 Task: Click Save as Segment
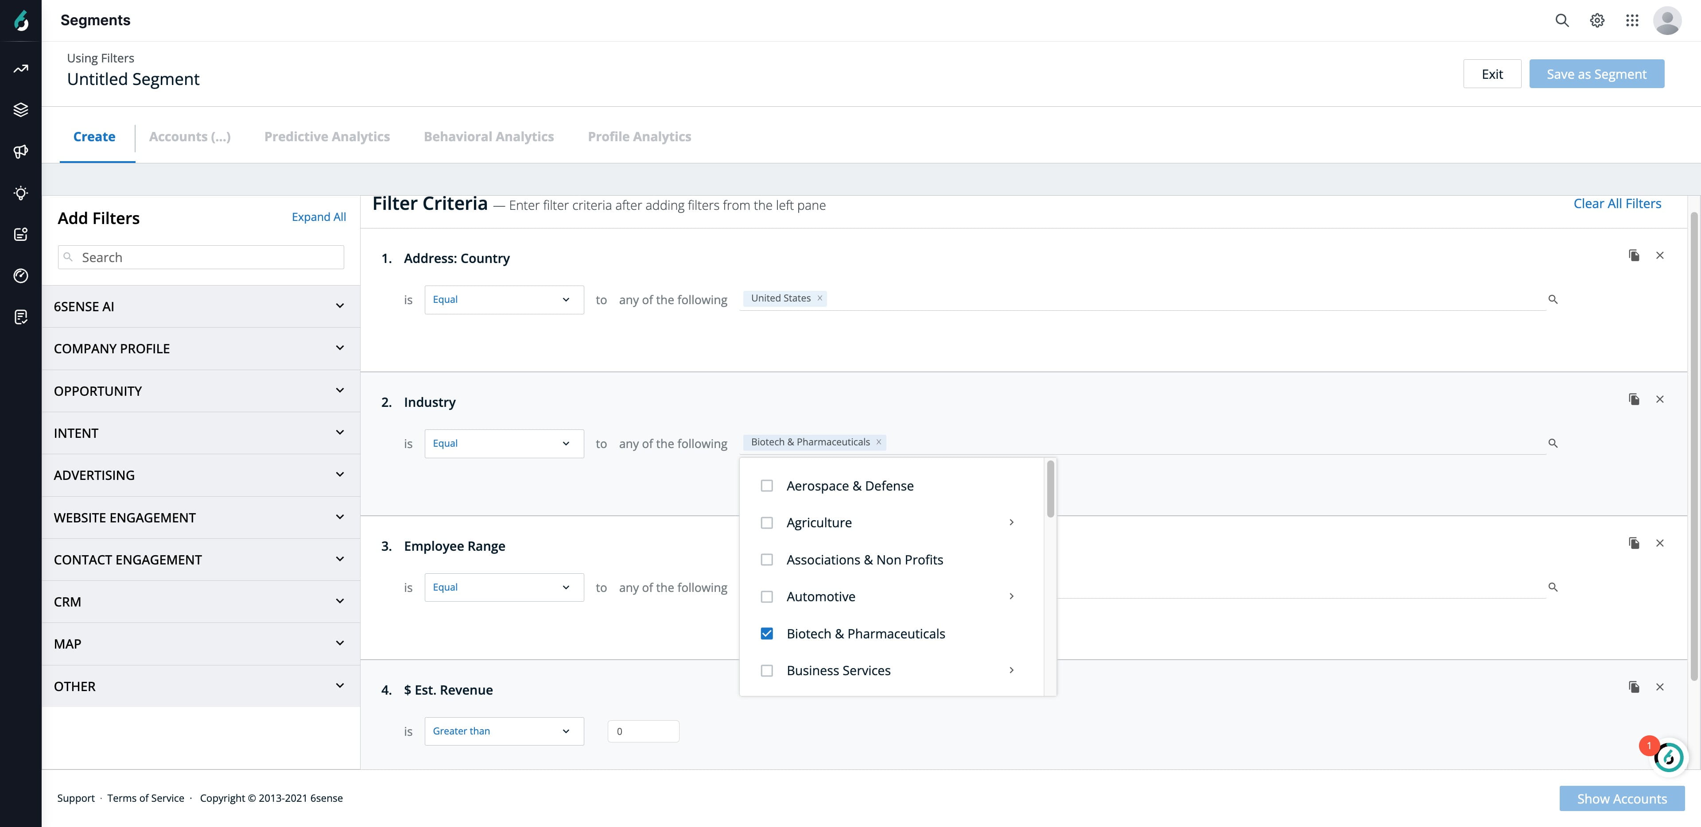(1596, 74)
